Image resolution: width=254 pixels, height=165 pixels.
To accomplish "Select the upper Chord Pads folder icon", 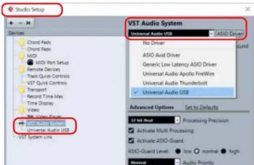I will [x=22, y=43].
